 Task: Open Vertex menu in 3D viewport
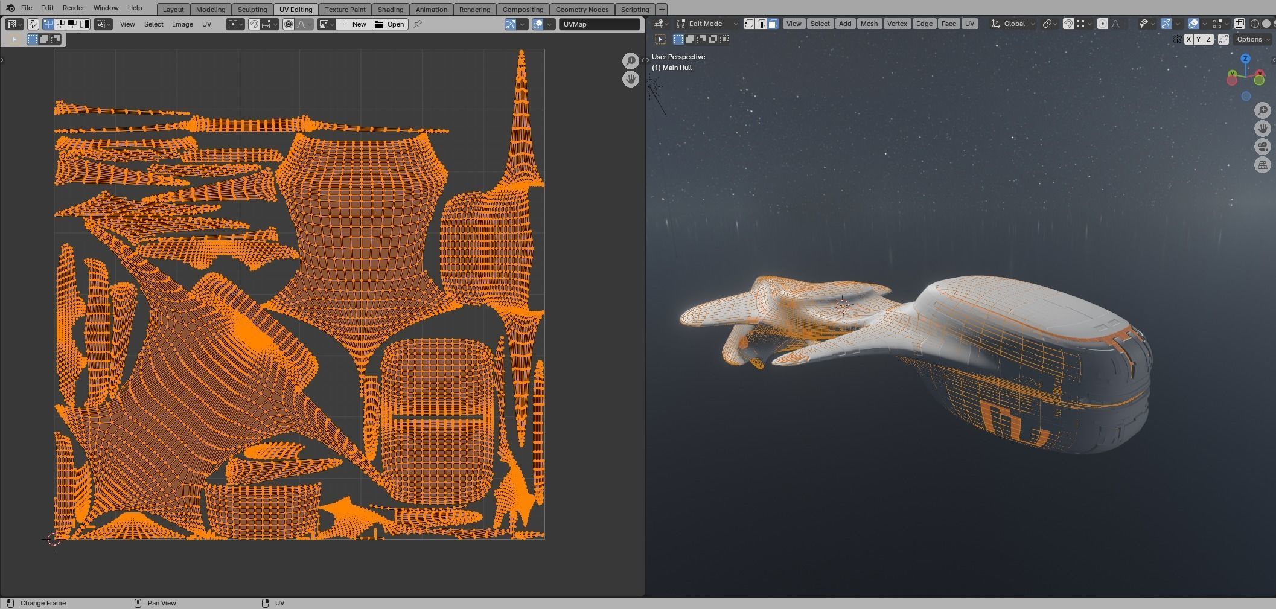897,24
